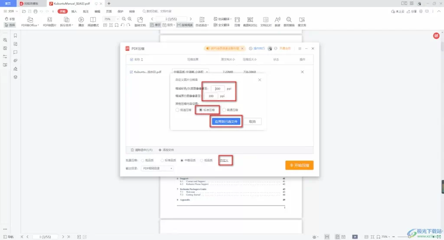Screen dimensions: 444x240
Task: Select the 高品质 batch compression radio option
Action: pos(143,160)
